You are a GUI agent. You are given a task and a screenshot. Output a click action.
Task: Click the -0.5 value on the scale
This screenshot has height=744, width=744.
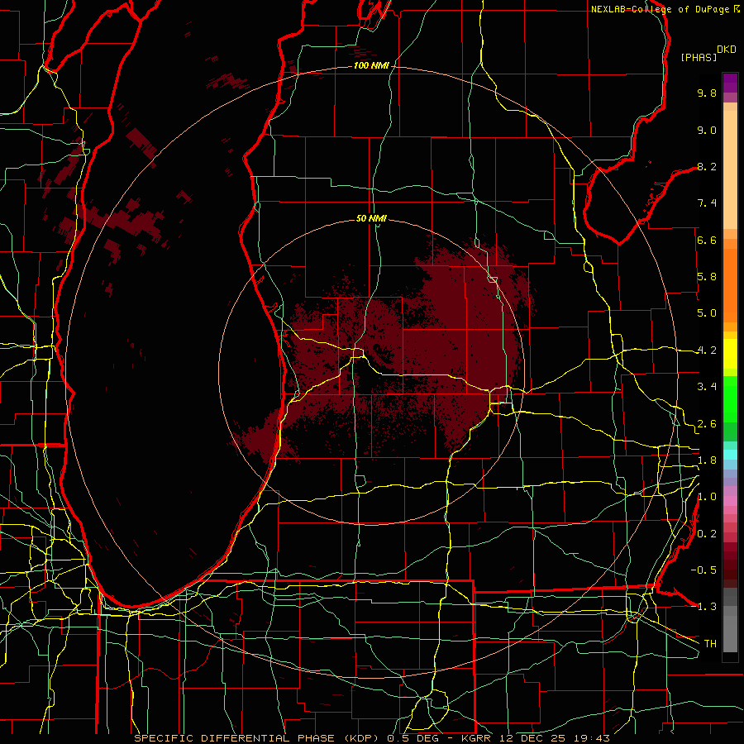tap(703, 570)
